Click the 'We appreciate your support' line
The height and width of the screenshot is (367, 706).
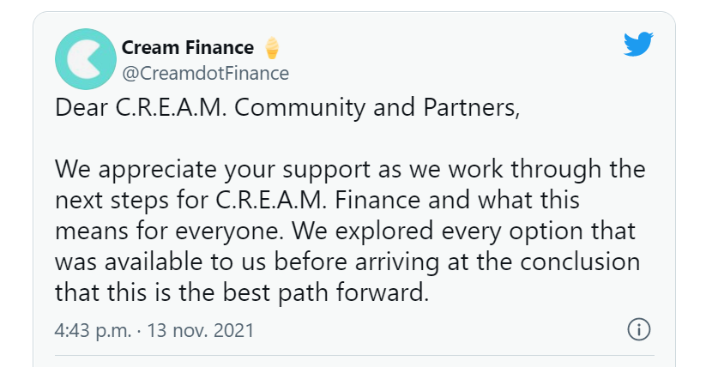click(x=350, y=170)
